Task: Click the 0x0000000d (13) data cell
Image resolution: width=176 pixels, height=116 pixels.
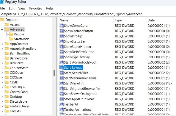Action: (159, 83)
